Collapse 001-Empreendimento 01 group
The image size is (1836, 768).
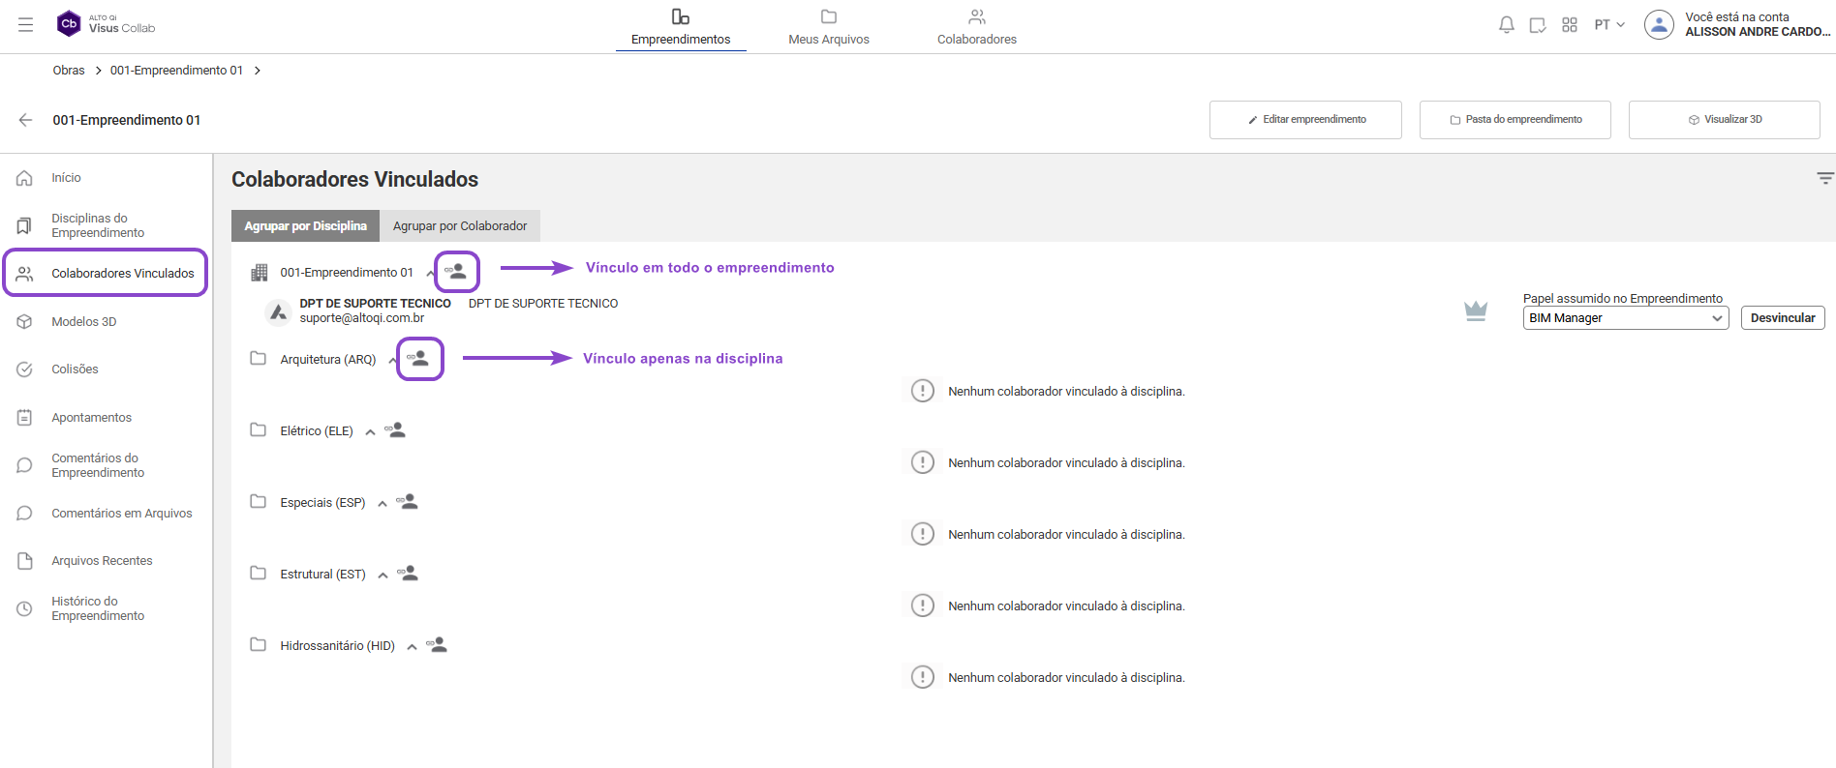[x=430, y=274]
